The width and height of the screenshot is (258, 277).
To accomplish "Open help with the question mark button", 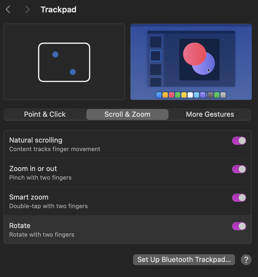I will coord(246,260).
